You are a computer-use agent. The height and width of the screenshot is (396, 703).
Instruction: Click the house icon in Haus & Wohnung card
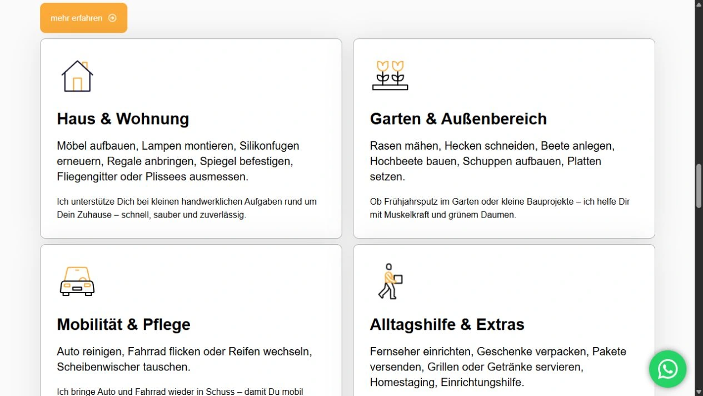(x=77, y=76)
